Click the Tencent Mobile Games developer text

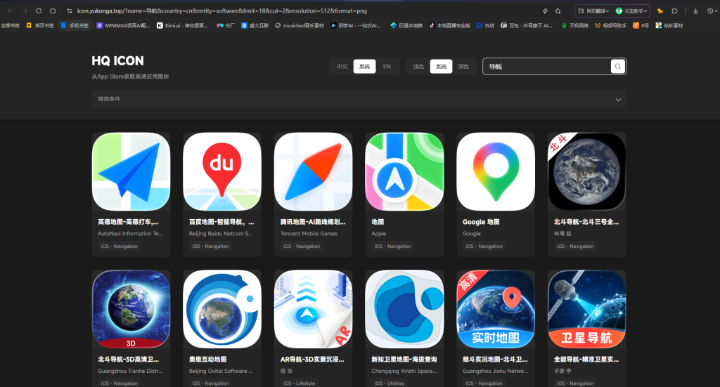[309, 234]
